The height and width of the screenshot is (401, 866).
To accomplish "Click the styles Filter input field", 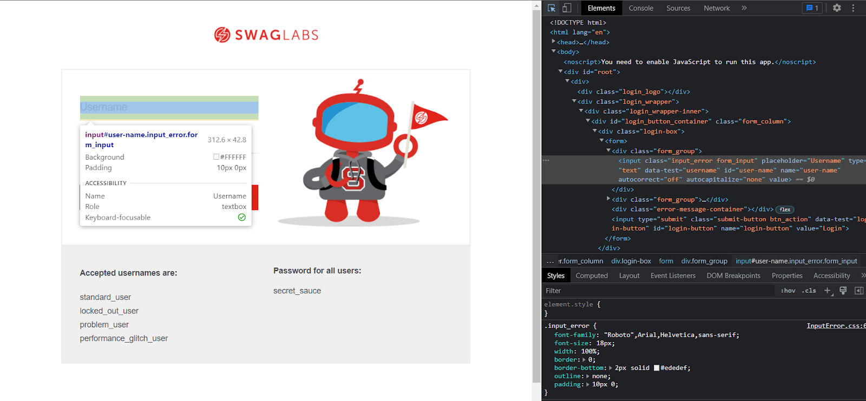I will click(649, 291).
